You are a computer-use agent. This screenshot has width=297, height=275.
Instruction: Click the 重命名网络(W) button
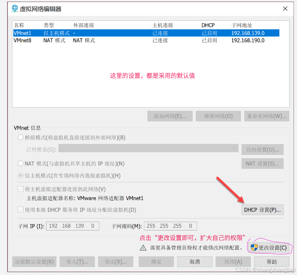pyautogui.click(x=267, y=116)
